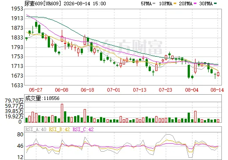Viewport: 228px width, 160px height.
Task: Click the 80 level on RSI axis
Action: coord(20,135)
